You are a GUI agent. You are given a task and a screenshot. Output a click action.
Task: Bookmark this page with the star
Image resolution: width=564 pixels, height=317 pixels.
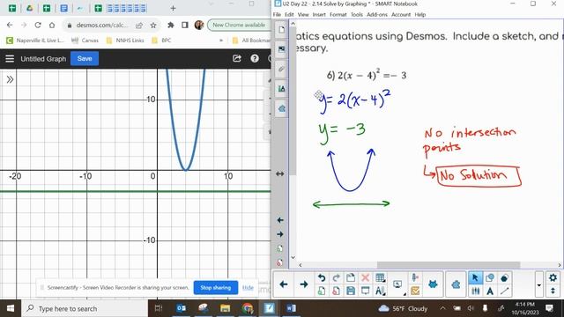[x=153, y=26]
